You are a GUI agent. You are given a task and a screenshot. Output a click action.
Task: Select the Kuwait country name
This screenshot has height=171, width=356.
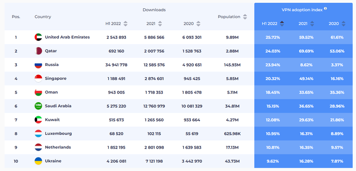coord(52,119)
